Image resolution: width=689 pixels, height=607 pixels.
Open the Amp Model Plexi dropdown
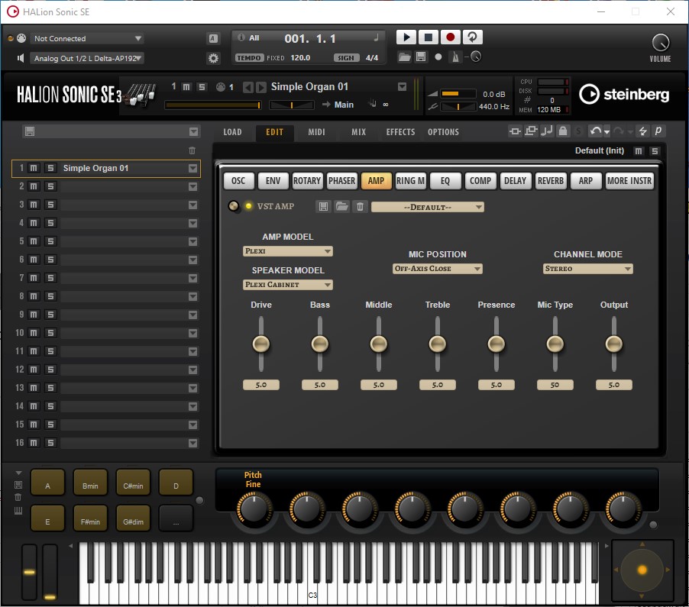pos(288,251)
